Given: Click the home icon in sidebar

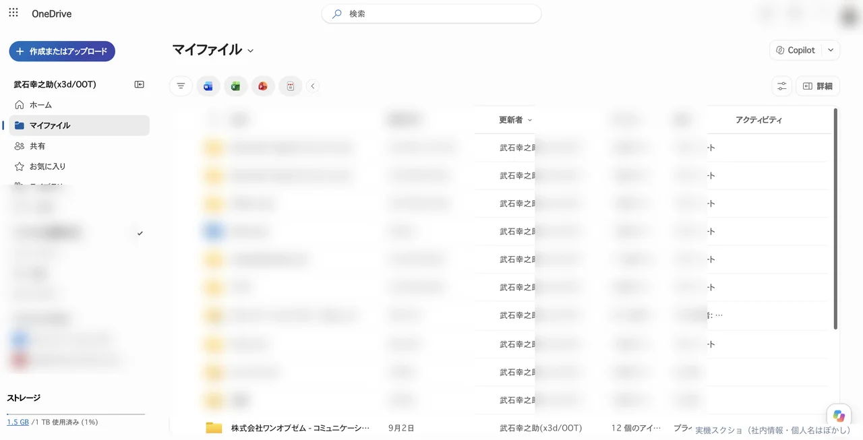Looking at the screenshot, I should (19, 105).
